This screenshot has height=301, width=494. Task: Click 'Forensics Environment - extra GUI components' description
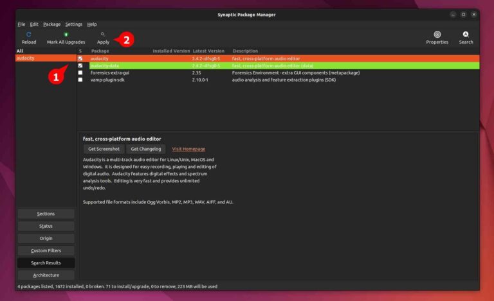pos(296,73)
